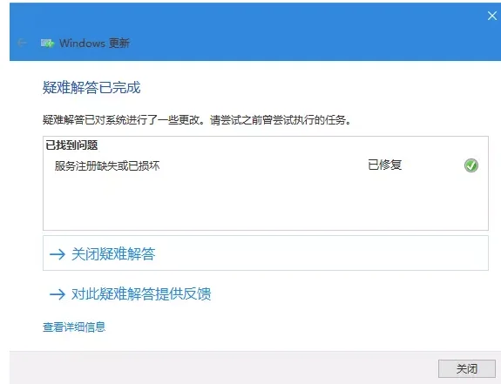This screenshot has width=501, height=384.
Task: Select the 服务注册缺失或已损坏 issue row
Action: pyautogui.click(x=266, y=165)
